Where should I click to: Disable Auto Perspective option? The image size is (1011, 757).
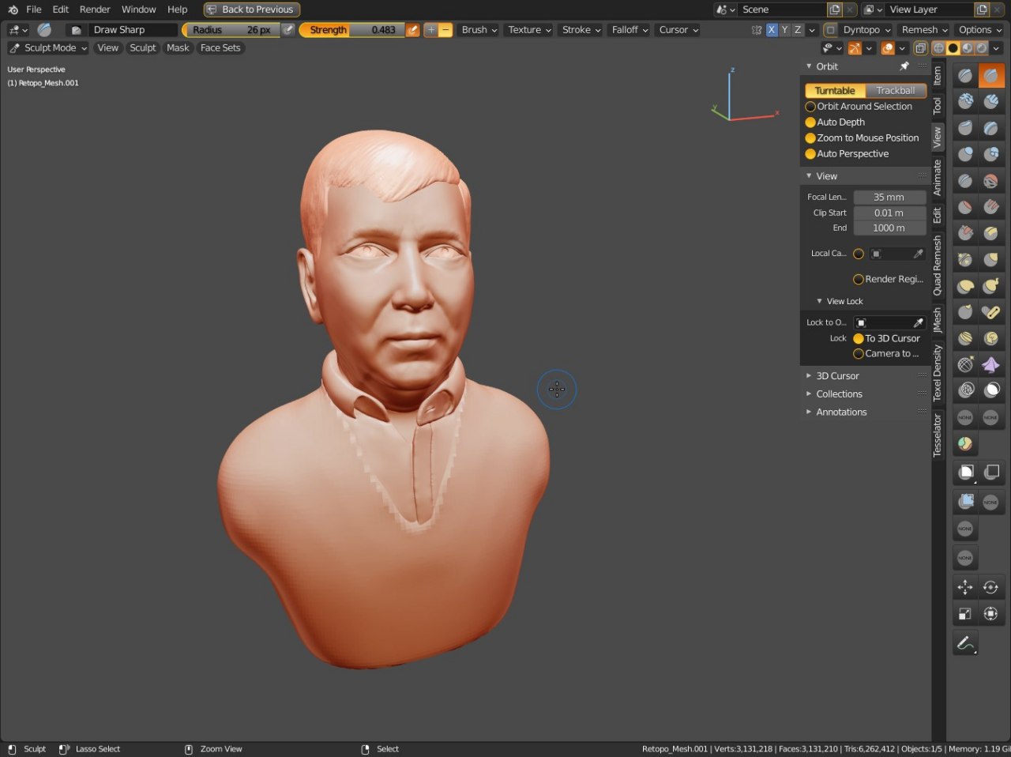pyautogui.click(x=810, y=154)
